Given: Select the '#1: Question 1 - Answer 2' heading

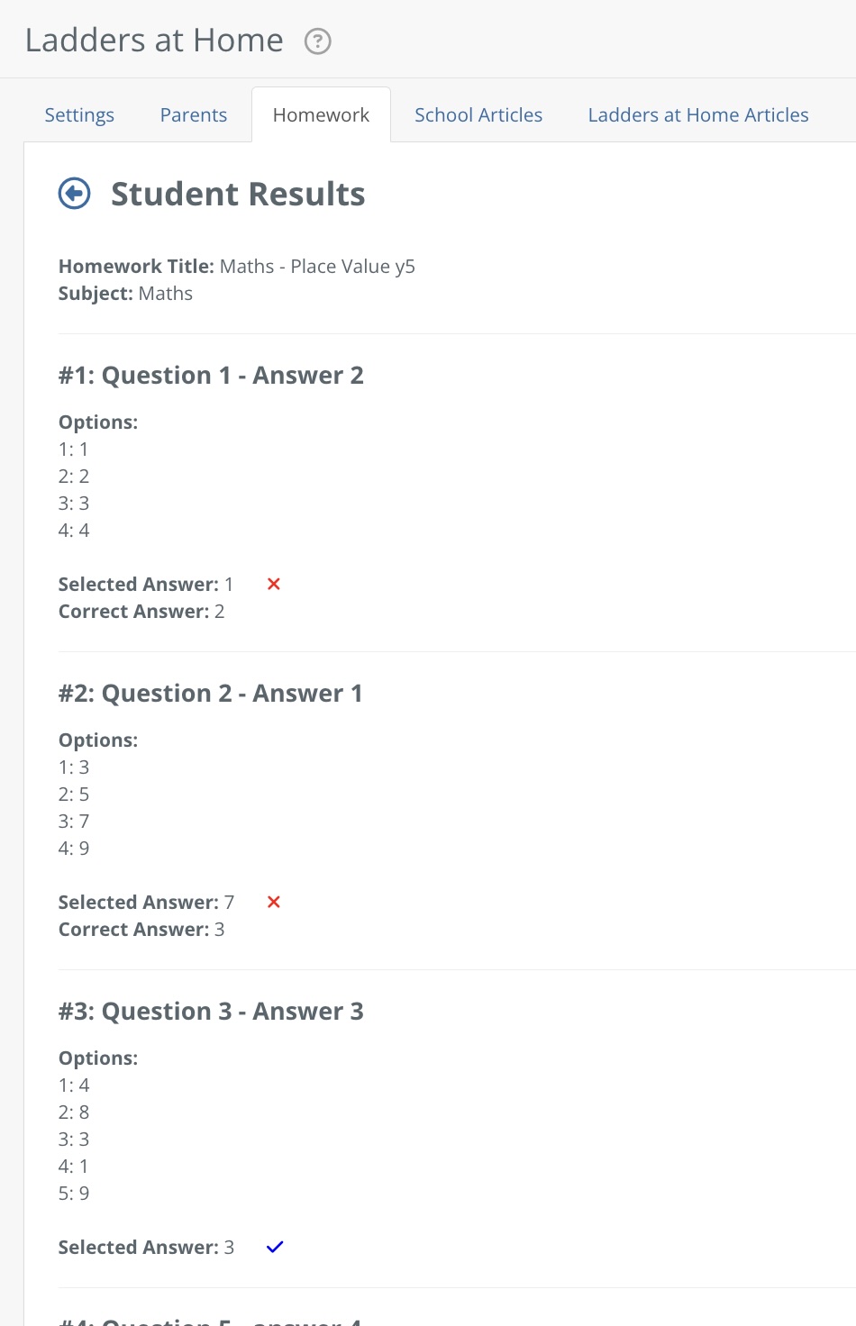Looking at the screenshot, I should click(x=211, y=376).
